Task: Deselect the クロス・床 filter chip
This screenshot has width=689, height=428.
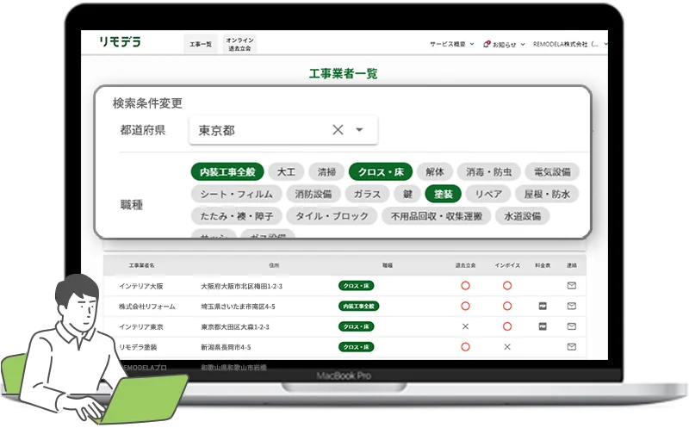Action: (381, 172)
